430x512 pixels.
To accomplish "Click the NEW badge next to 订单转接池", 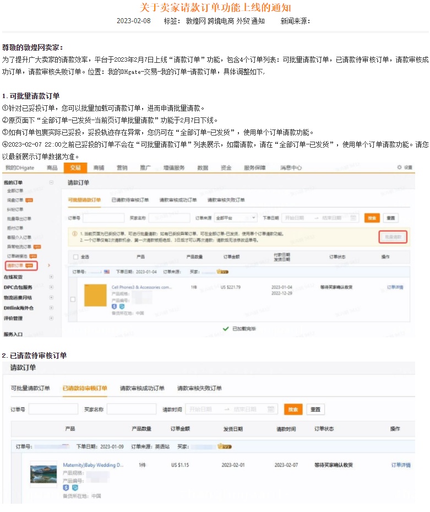I will tap(33, 256).
